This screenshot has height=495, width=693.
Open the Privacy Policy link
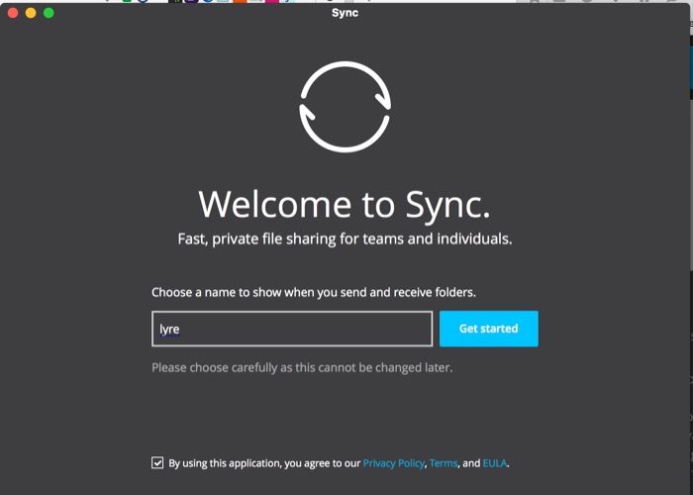coord(393,463)
